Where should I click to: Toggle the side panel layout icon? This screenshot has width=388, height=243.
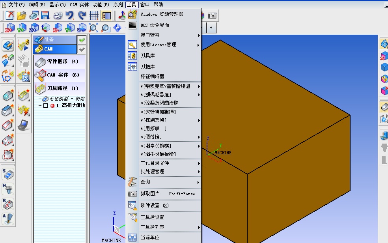point(106,16)
